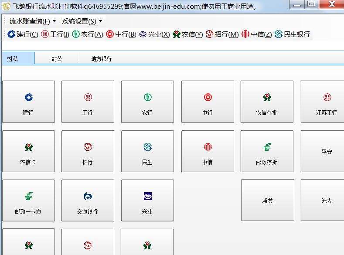Expand the arrow beside 系统设置(S)
This screenshot has height=255, width=344.
coord(100,21)
